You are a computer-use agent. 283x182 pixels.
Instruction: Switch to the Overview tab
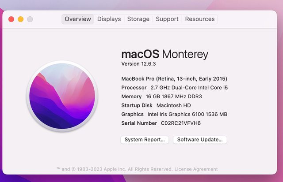(x=78, y=19)
